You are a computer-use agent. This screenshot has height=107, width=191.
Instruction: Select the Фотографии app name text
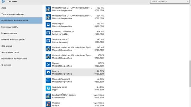(x=58, y=23)
